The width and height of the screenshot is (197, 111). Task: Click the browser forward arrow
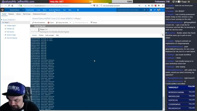click(6, 6)
